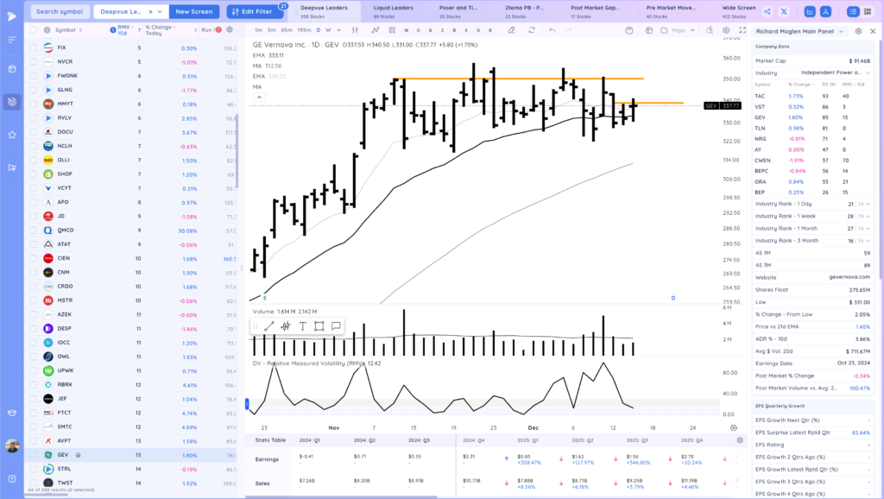Sort by % Change - Today column
Viewport: 884px width, 499px height.
pos(171,30)
